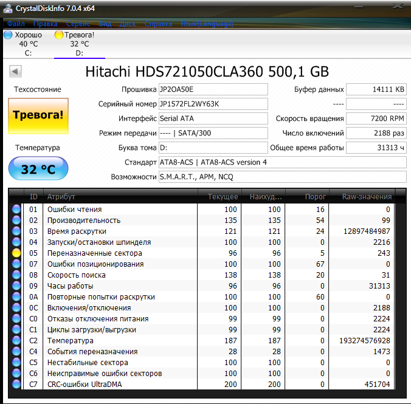Click the previous disk arrow button

tap(15, 71)
